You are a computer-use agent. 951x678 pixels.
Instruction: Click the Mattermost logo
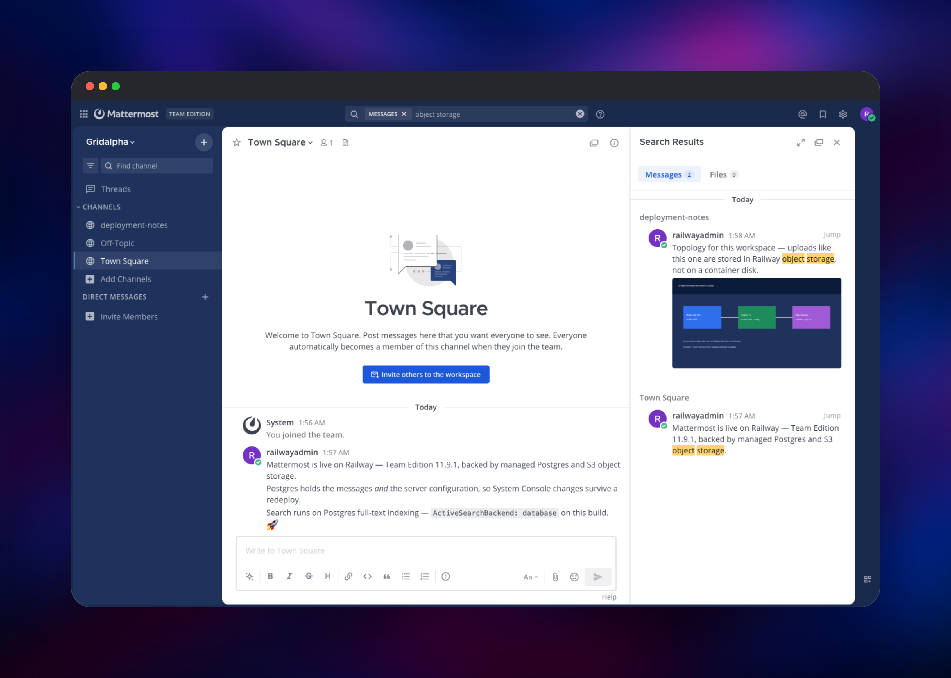tap(126, 114)
